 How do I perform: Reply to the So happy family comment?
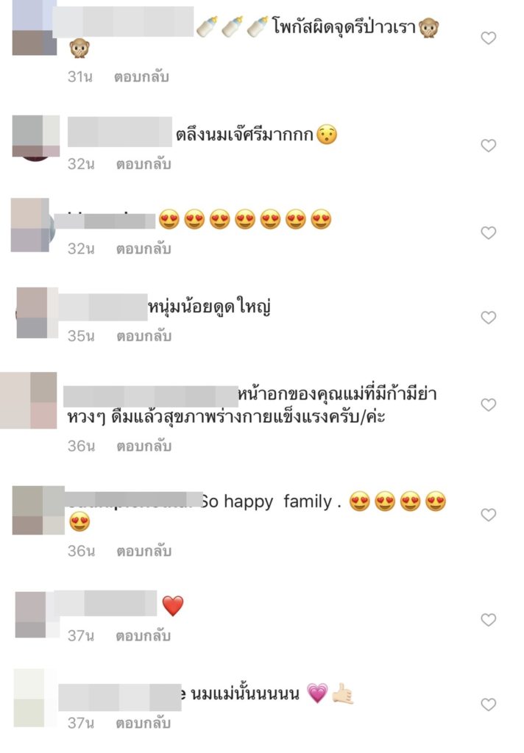[x=144, y=551]
